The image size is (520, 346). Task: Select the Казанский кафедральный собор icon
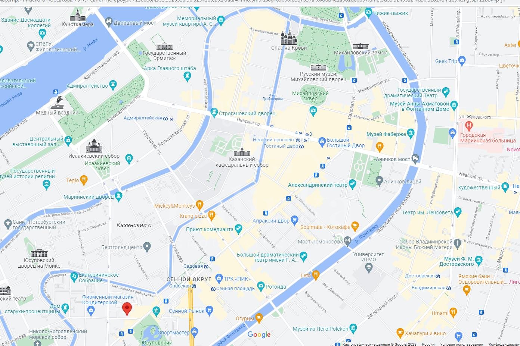click(242, 152)
